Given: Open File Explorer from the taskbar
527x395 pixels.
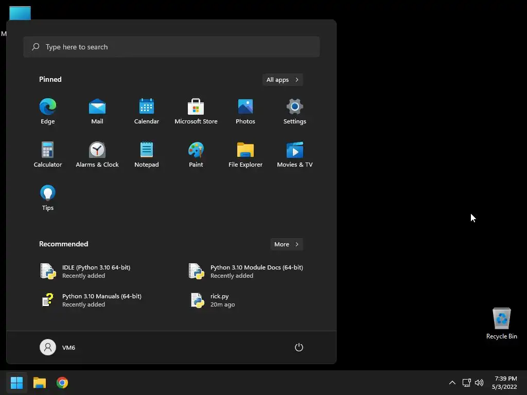Looking at the screenshot, I should click(39, 383).
